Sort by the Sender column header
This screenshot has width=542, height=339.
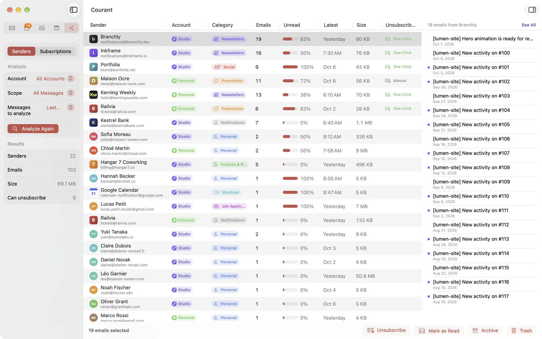tap(98, 25)
